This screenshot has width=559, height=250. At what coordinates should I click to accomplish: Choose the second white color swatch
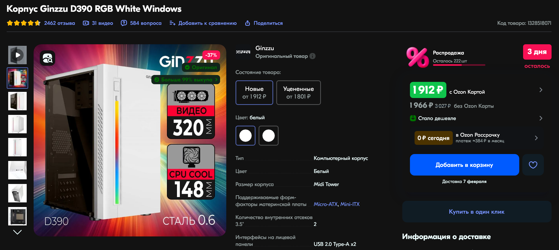[269, 136]
